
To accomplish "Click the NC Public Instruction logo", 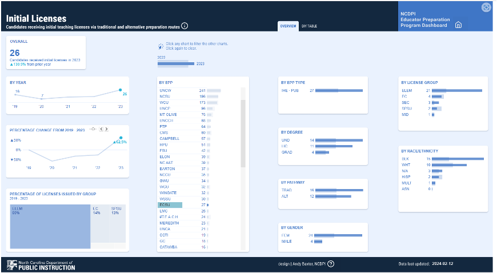I will [x=41, y=264].
